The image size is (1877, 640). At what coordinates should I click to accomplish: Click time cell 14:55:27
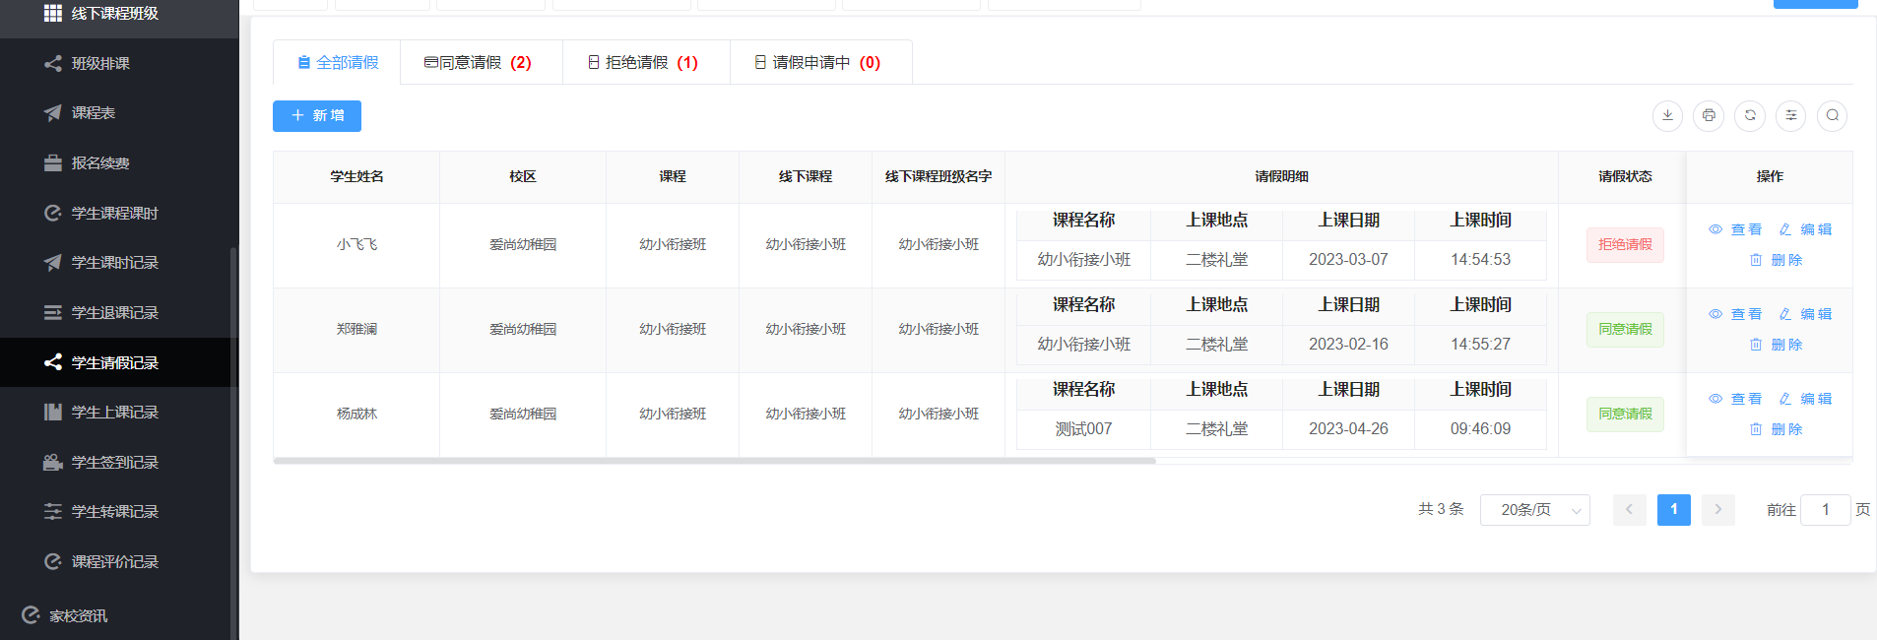pyautogui.click(x=1480, y=345)
